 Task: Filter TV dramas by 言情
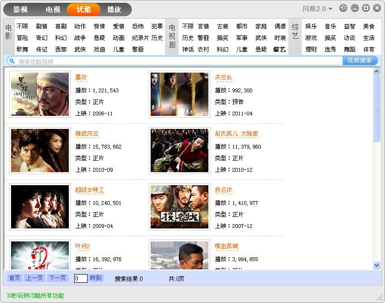coord(203,26)
